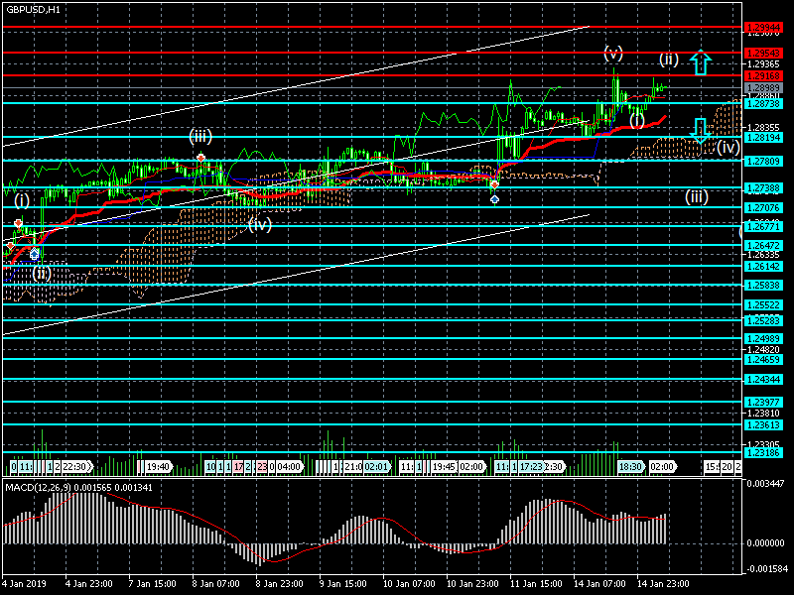Select the cyan 1.26472 level label

763,245
